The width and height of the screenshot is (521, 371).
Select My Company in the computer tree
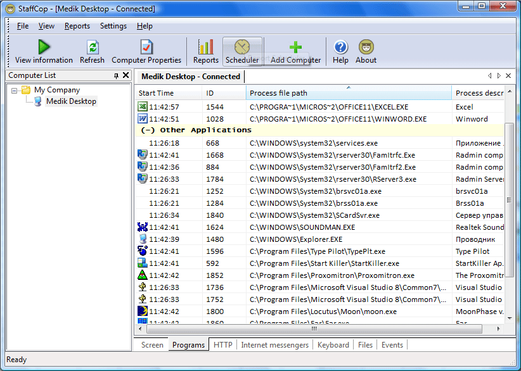(x=57, y=90)
